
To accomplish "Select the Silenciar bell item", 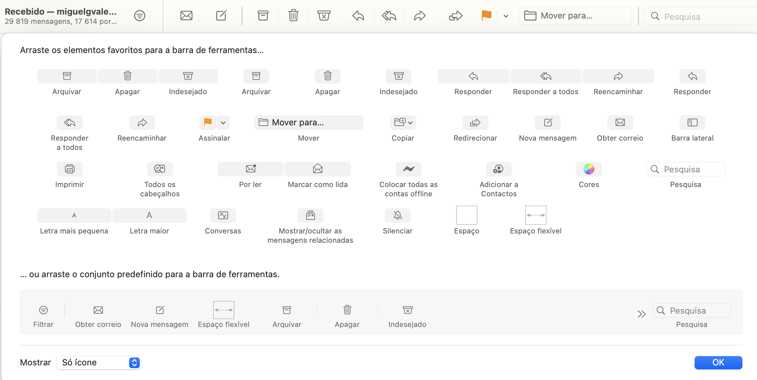I will point(398,216).
